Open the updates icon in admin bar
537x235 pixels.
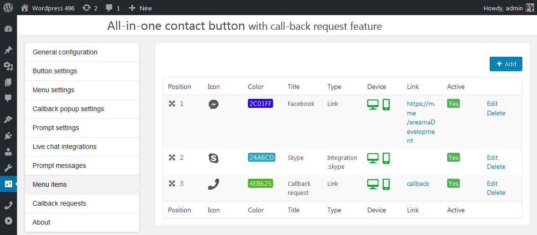[x=87, y=8]
